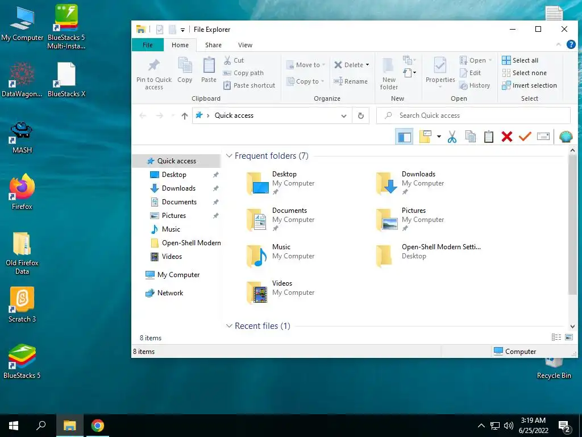This screenshot has width=582, height=437.
Task: Click Cut in Clipboard group
Action: coord(234,60)
